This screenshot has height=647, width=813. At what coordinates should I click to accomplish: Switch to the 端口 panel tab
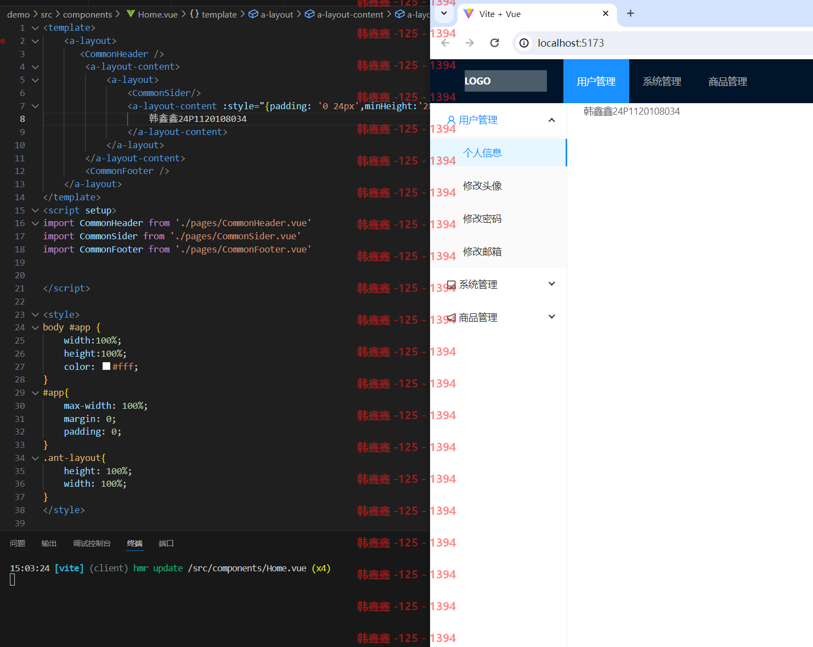pos(166,543)
